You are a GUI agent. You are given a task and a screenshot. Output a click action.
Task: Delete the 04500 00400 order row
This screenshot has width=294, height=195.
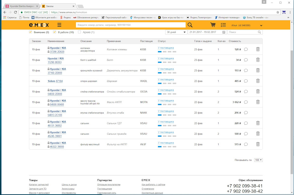258,102
